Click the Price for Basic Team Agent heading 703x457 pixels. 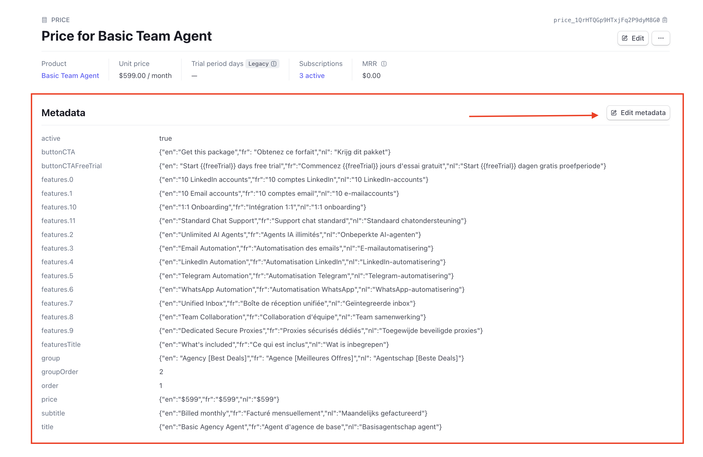[127, 36]
